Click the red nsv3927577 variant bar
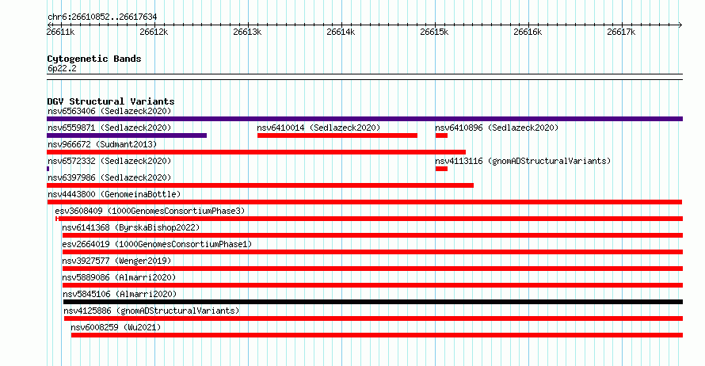705x366 pixels. tap(373, 269)
